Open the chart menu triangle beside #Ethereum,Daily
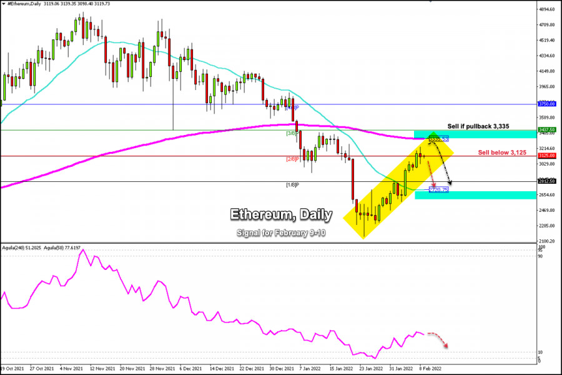 pyautogui.click(x=4, y=4)
